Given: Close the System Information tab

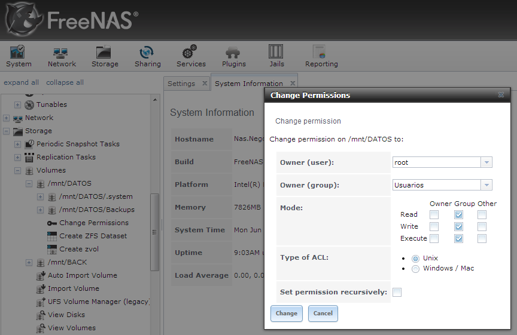Looking at the screenshot, I should [293, 83].
